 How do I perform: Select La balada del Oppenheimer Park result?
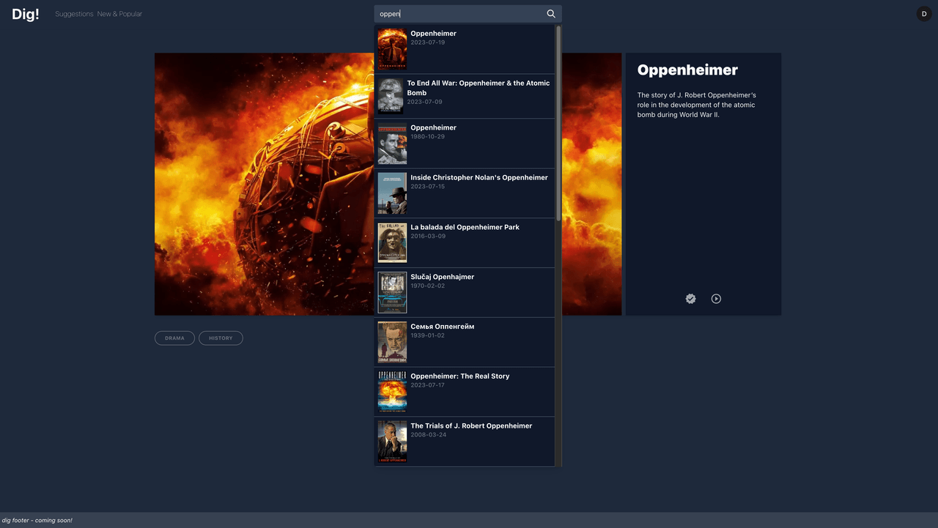click(465, 243)
